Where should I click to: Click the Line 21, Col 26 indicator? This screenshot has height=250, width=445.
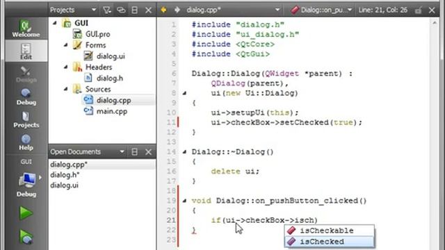click(x=382, y=10)
